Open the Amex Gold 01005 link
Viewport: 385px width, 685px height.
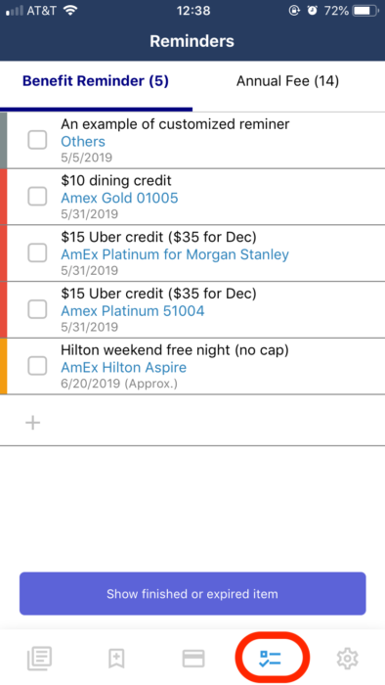pos(119,198)
